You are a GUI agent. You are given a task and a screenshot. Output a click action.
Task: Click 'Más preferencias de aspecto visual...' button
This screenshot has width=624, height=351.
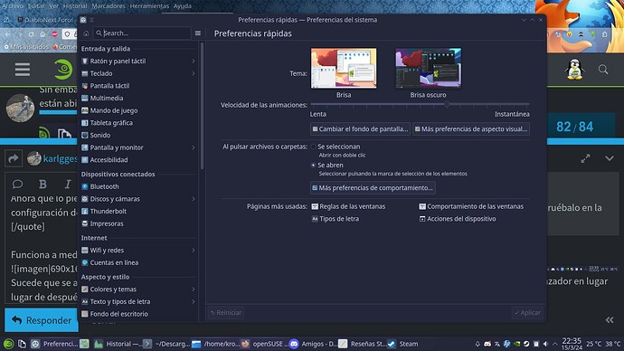tap(471, 129)
